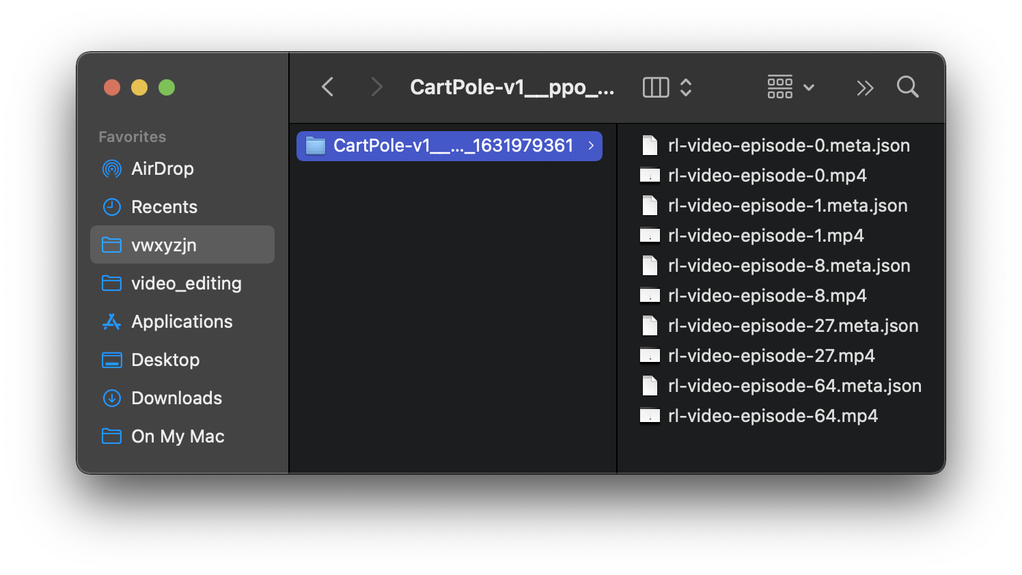The width and height of the screenshot is (1022, 575).
Task: Open Finder search magnifier
Action: tap(907, 87)
